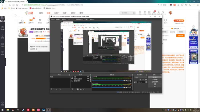Click Douyu search magnifier icon

(134, 13)
